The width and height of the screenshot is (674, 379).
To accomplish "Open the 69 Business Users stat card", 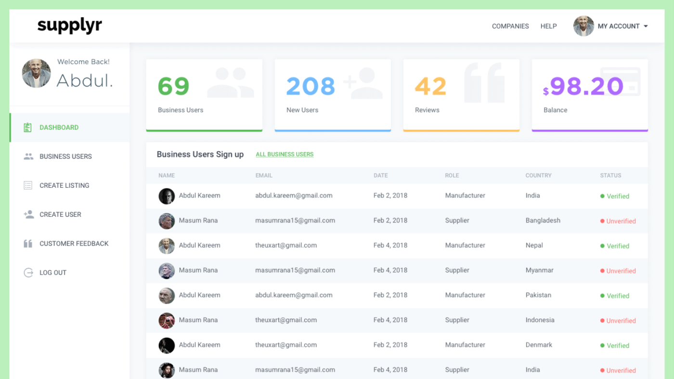I will click(204, 95).
